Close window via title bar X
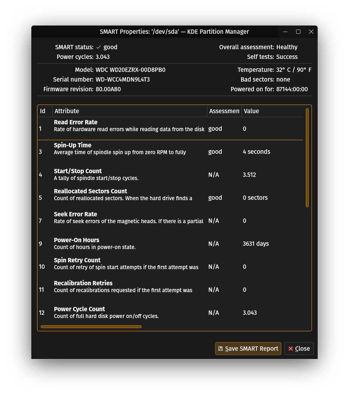Screen dimensions: 349x396 point(311,32)
